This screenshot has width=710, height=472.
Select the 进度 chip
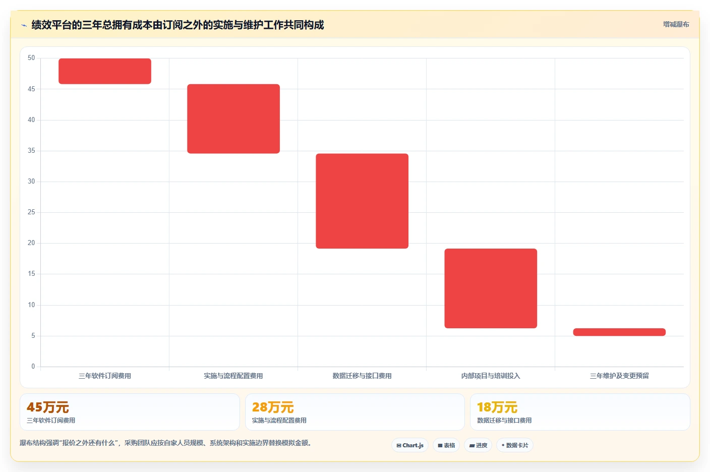tap(478, 445)
